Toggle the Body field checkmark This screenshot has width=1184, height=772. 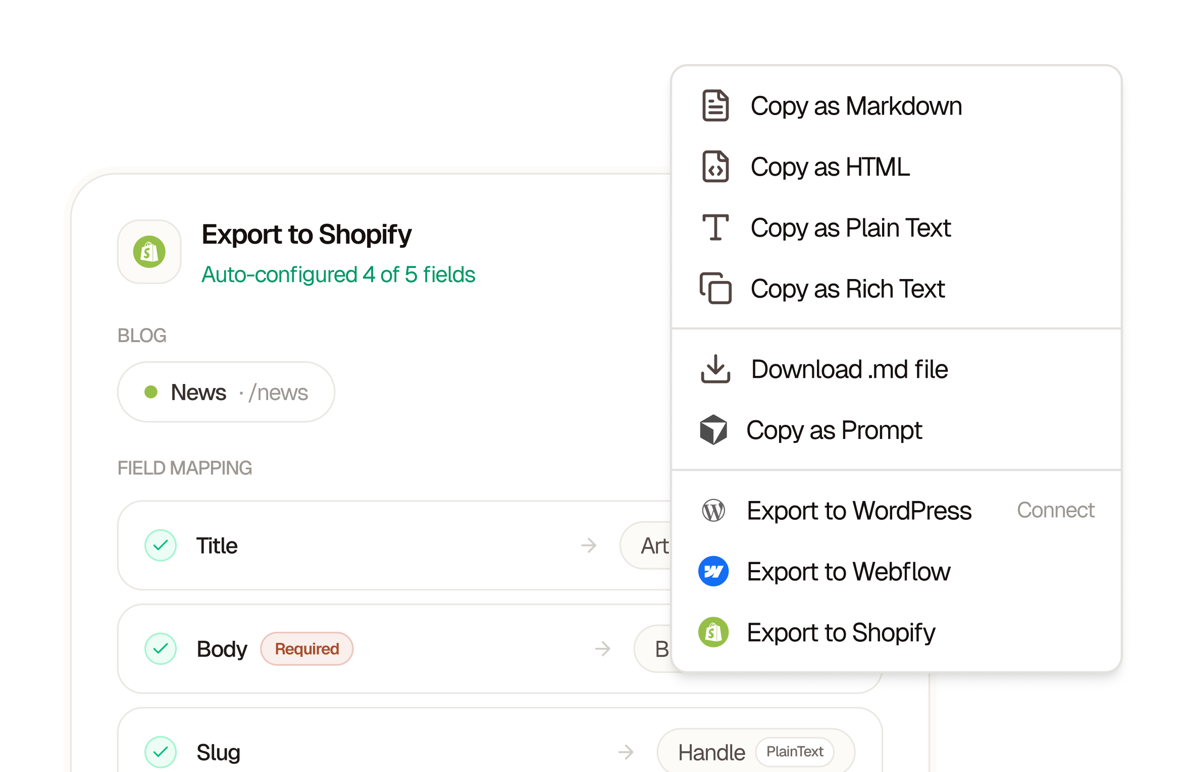tap(161, 649)
